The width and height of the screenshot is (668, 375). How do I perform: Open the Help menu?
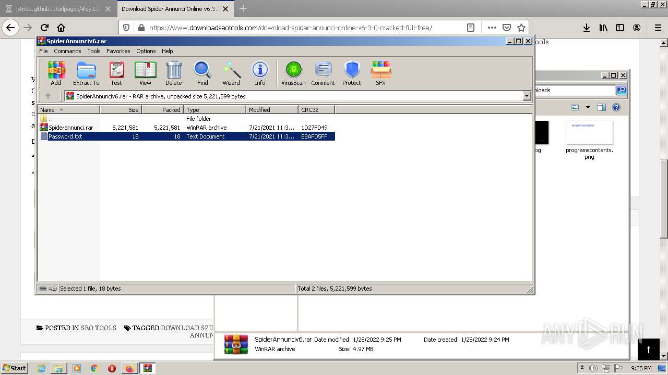(x=167, y=51)
